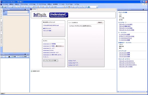
Task: Click the Go back toolbar arrow
Action: point(43,7)
